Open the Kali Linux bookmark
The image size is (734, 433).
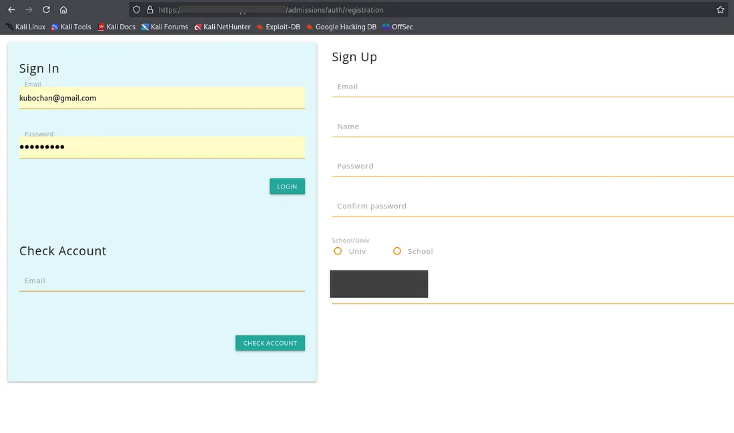(x=26, y=27)
